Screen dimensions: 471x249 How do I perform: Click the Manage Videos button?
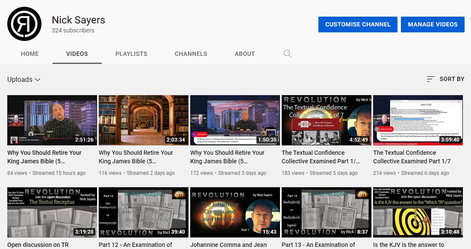click(x=433, y=24)
